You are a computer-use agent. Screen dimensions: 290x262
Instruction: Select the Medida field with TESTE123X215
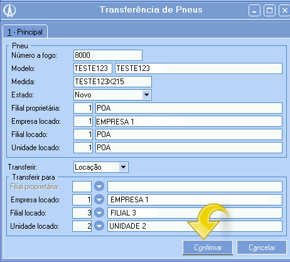click(112, 82)
